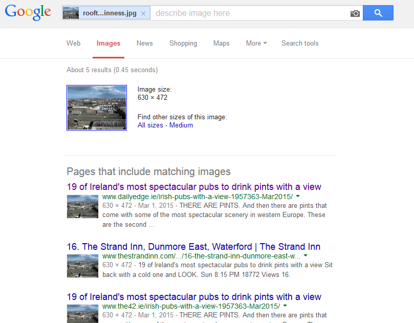Click The Strand Inn result thumbnail
Image resolution: width=414 pixels, height=323 pixels.
[82, 266]
